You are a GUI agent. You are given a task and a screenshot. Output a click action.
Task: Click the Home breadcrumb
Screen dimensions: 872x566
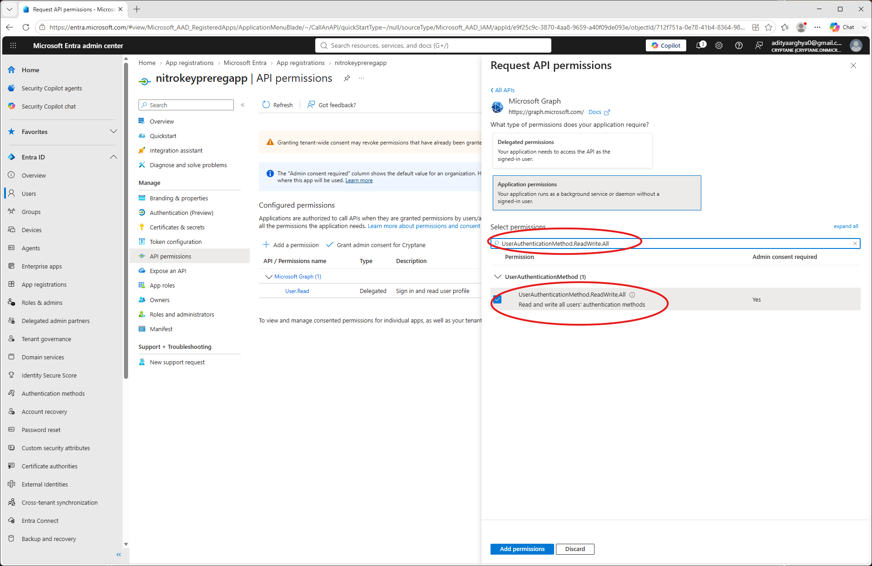click(147, 63)
